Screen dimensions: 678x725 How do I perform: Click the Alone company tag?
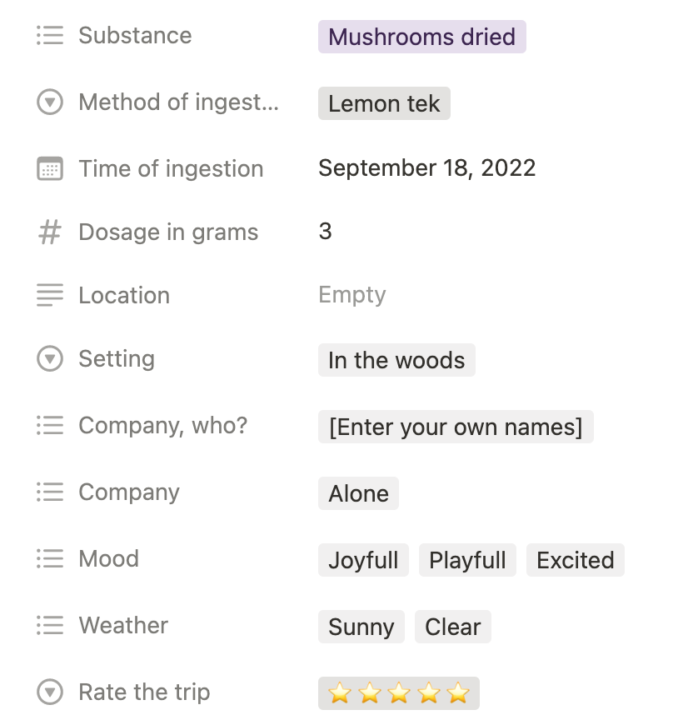358,493
